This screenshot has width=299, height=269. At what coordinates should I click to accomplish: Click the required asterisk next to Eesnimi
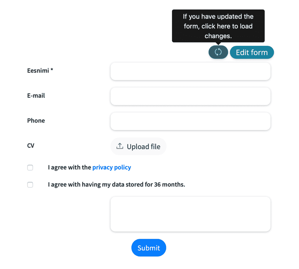52,70
